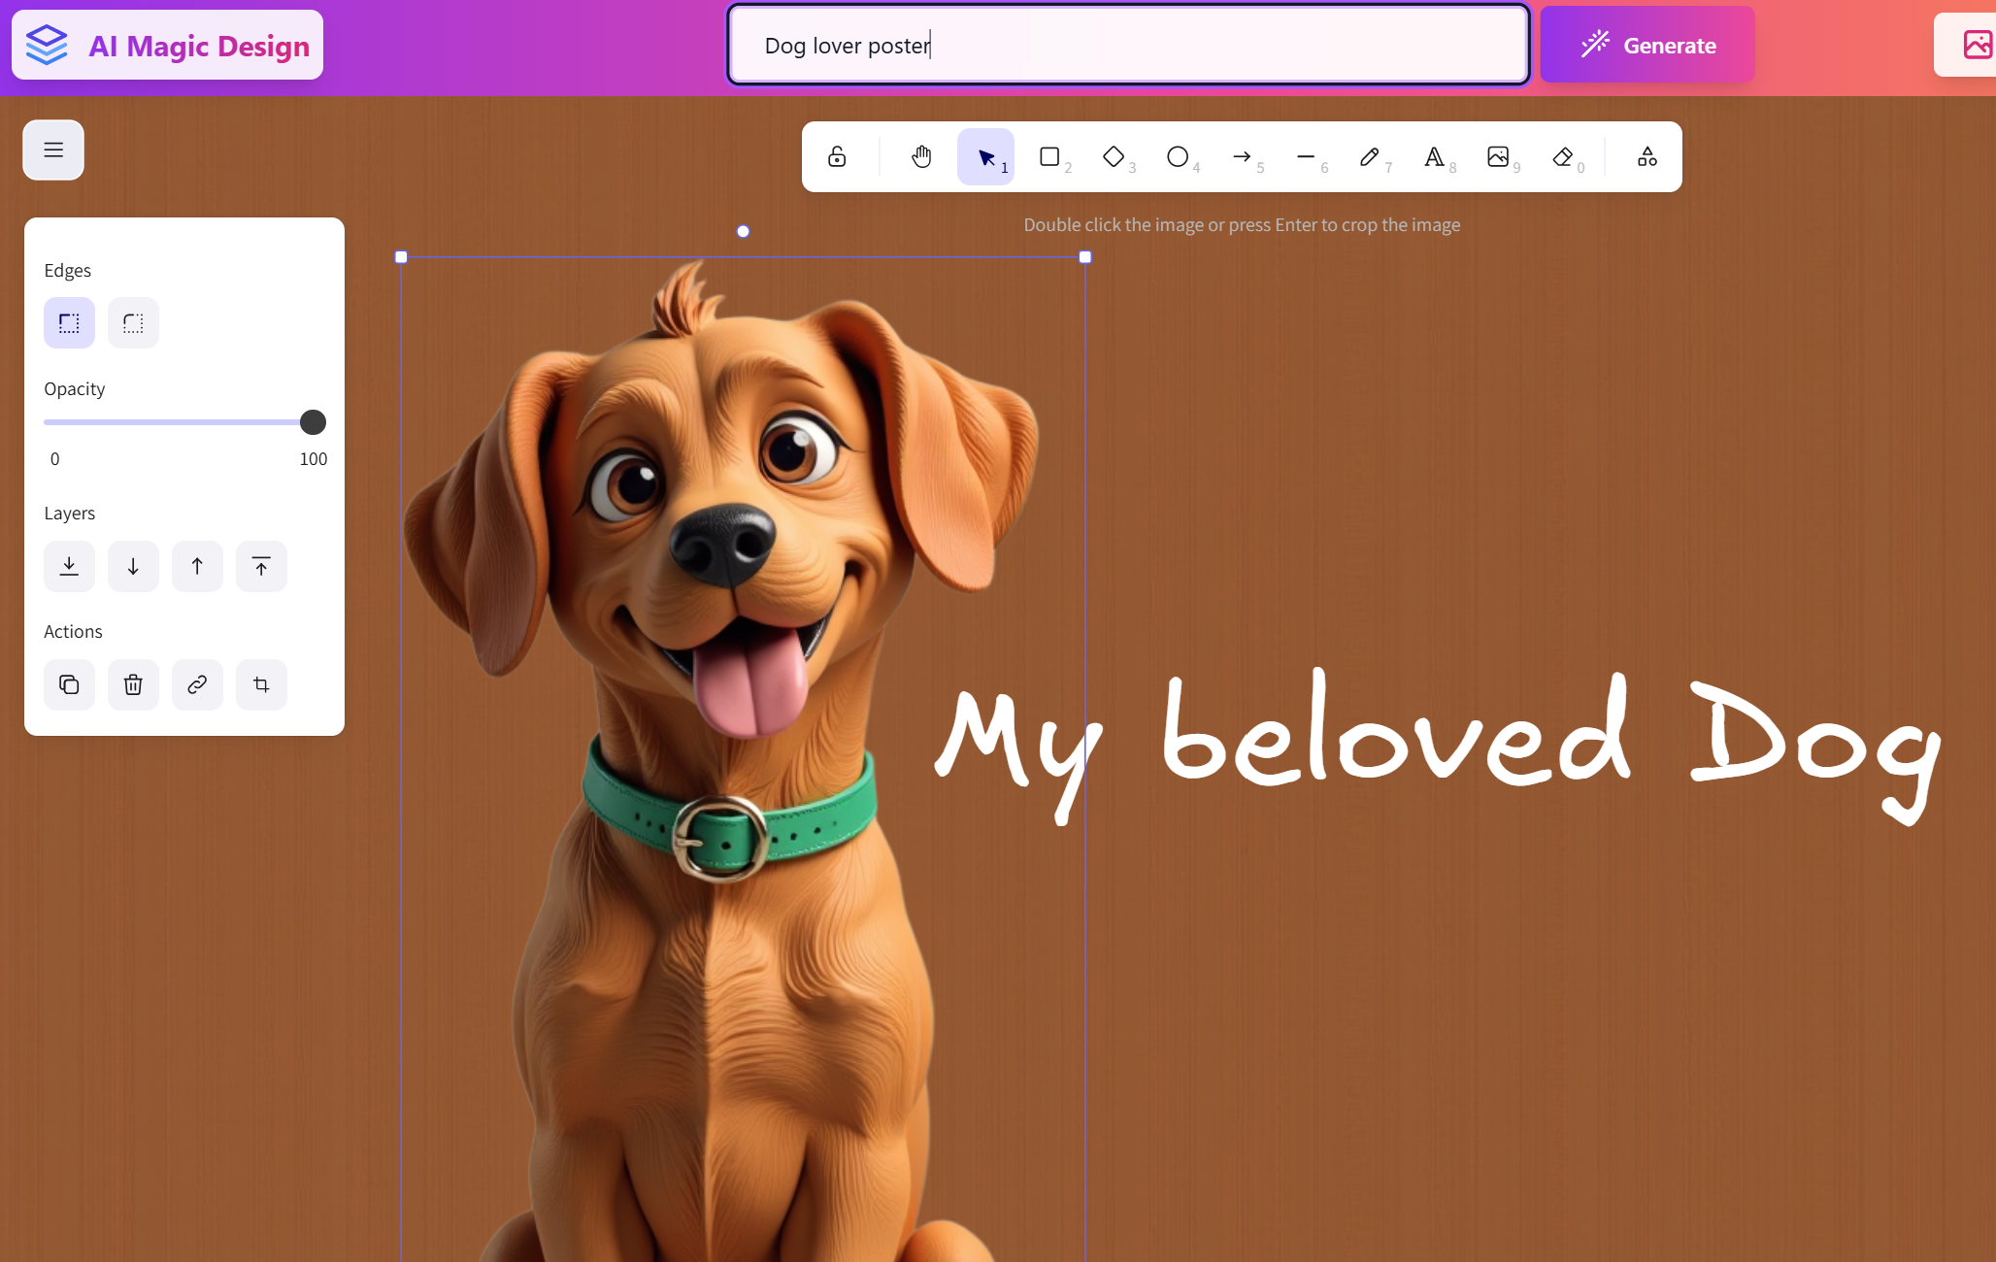Select the Eraser tool
The width and height of the screenshot is (1996, 1262).
click(1562, 157)
